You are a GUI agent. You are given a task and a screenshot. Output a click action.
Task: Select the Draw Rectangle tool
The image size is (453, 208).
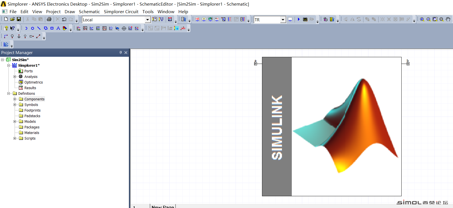(52, 28)
